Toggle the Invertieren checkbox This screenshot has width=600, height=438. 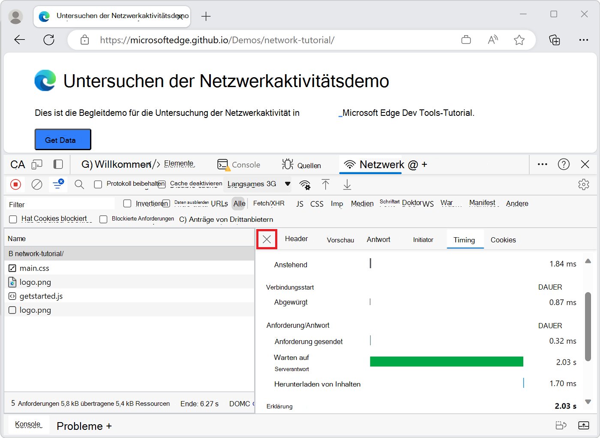(x=127, y=203)
